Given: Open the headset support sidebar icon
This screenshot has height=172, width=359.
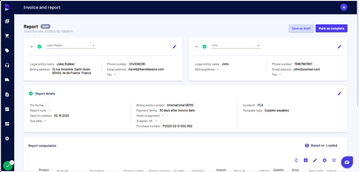Looking at the screenshot, I should 7,65.
